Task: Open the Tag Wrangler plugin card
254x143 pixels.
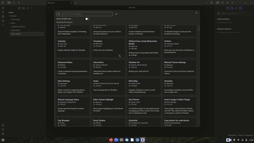Action: point(73,122)
